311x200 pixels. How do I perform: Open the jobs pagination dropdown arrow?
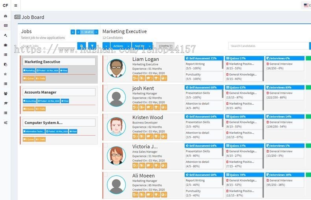tap(73, 32)
